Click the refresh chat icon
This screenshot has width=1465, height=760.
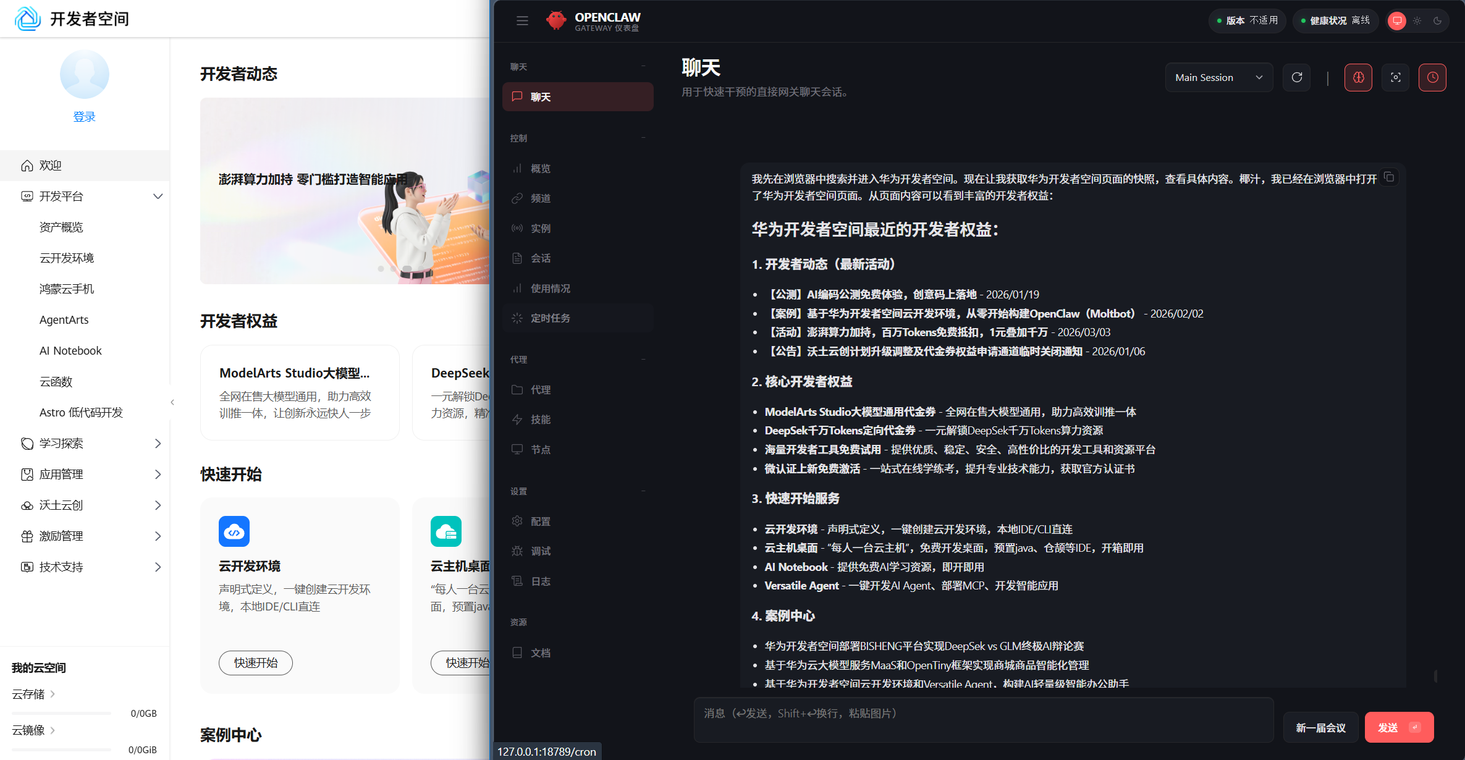click(1296, 77)
